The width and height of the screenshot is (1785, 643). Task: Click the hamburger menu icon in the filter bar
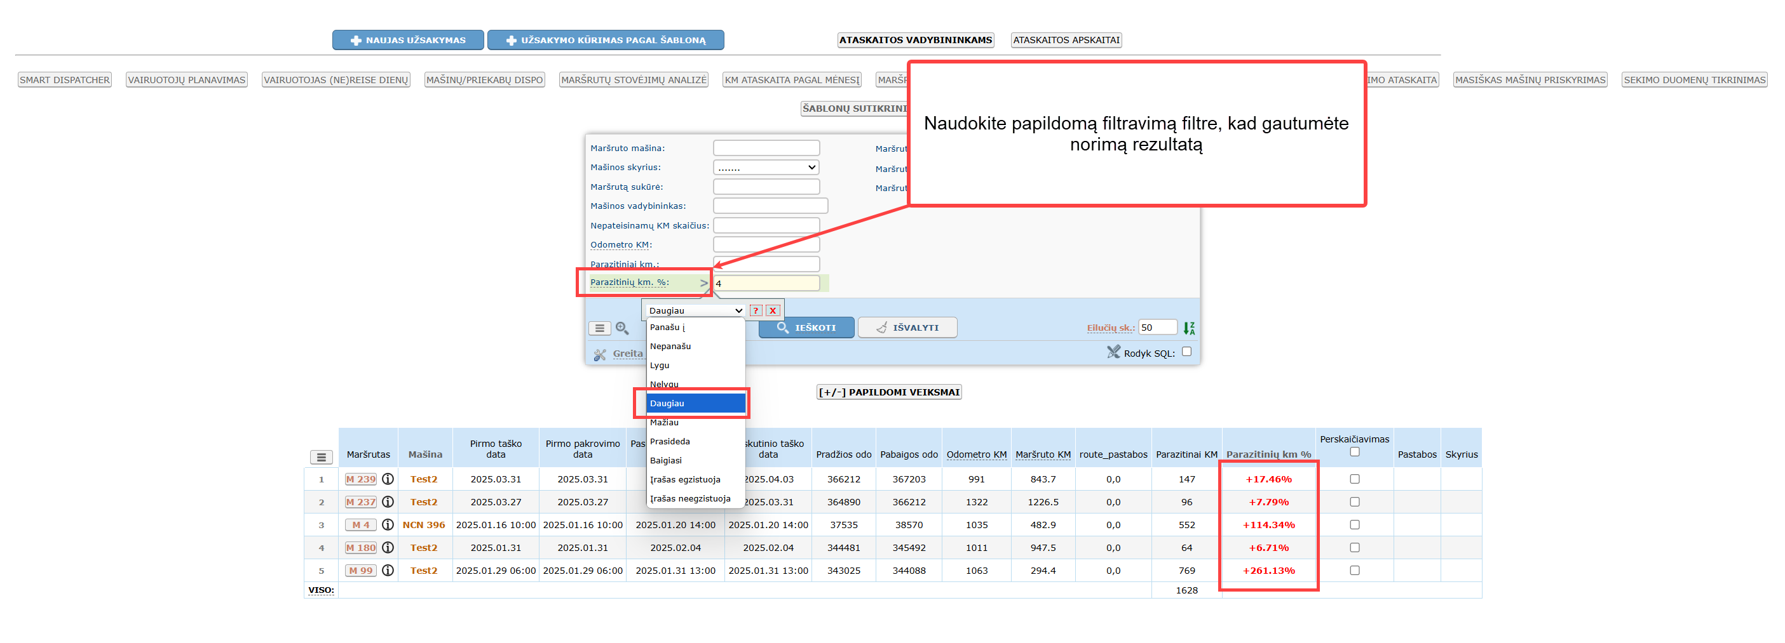600,328
